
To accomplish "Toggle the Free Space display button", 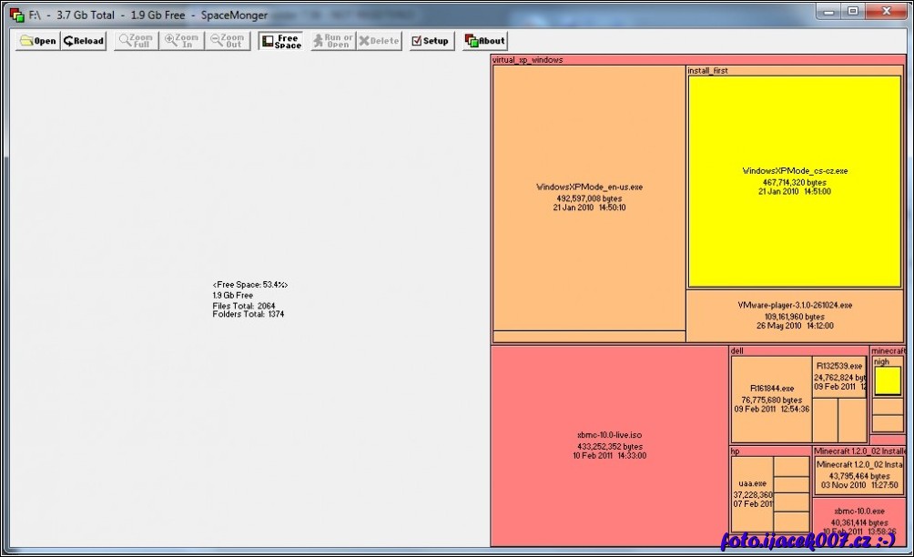I will 280,41.
